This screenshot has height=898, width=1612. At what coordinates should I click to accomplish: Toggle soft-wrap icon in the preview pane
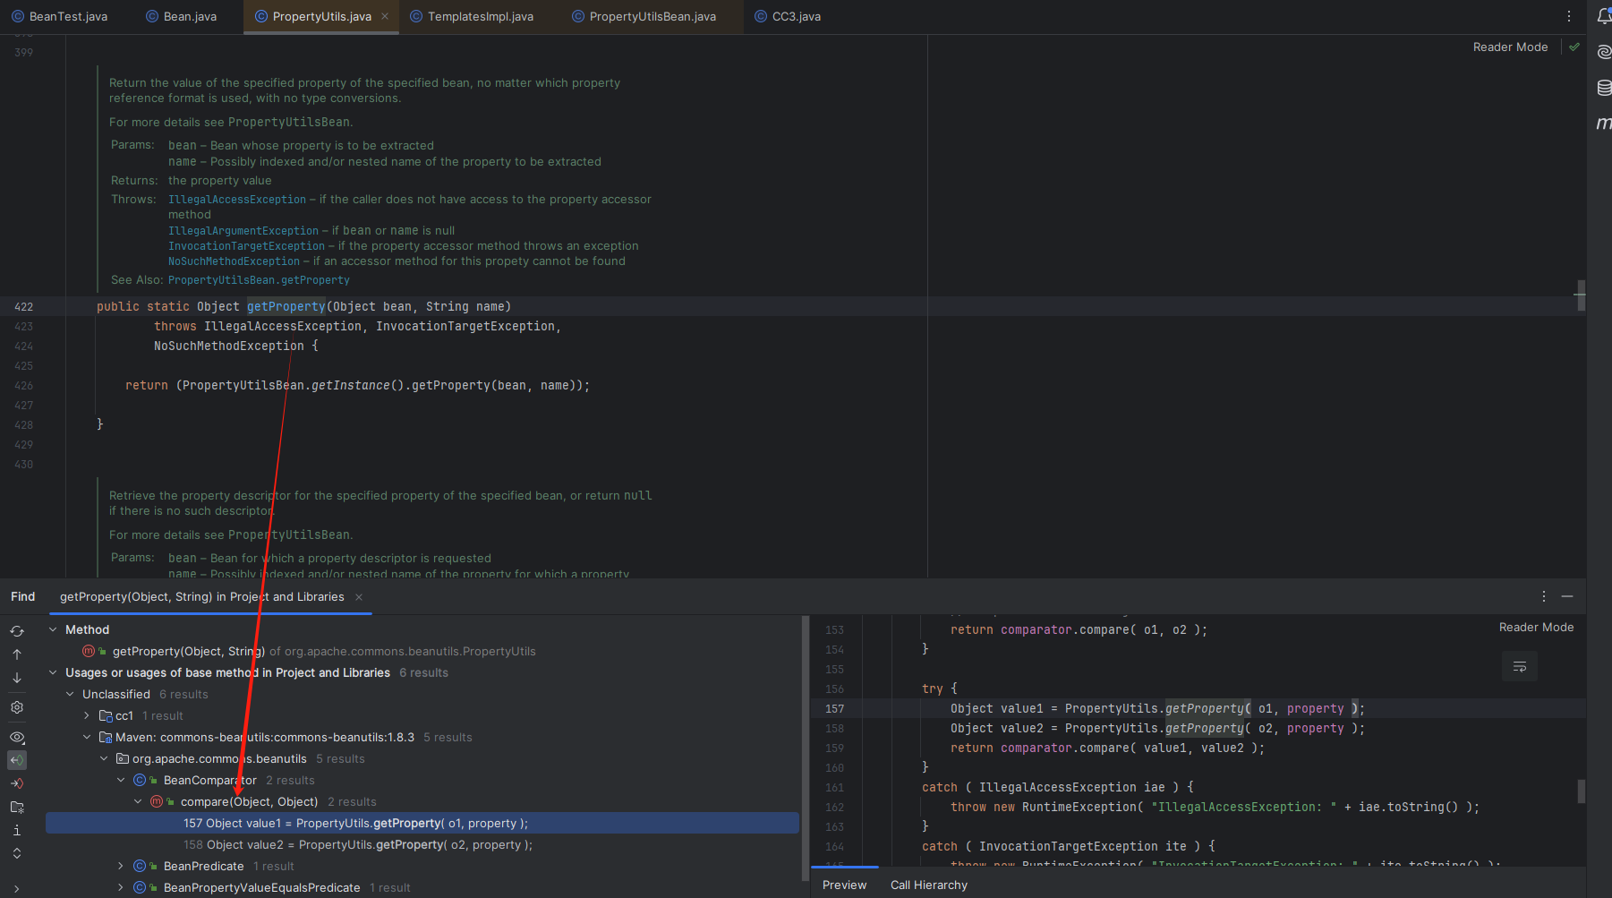(1520, 666)
